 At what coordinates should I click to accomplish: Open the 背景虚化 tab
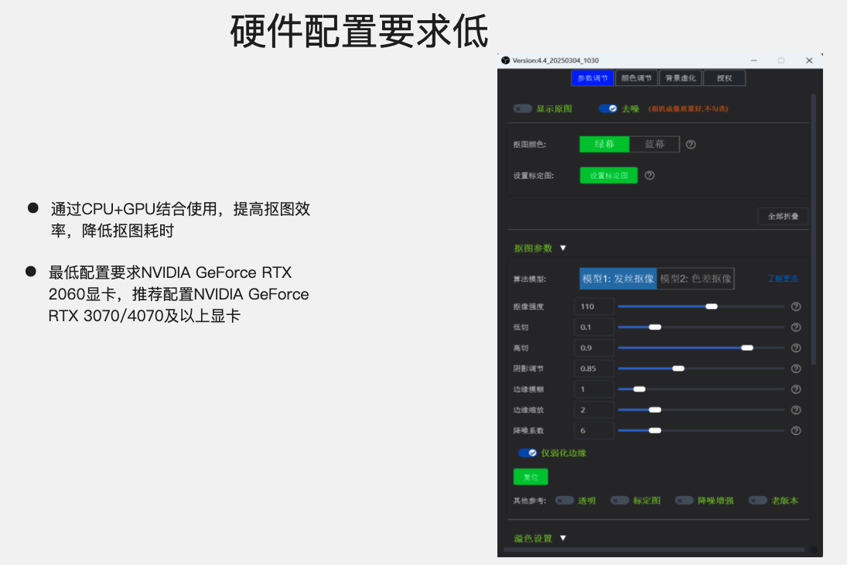click(x=681, y=78)
